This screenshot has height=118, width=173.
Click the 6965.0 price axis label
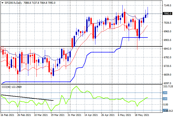coord(167,31)
